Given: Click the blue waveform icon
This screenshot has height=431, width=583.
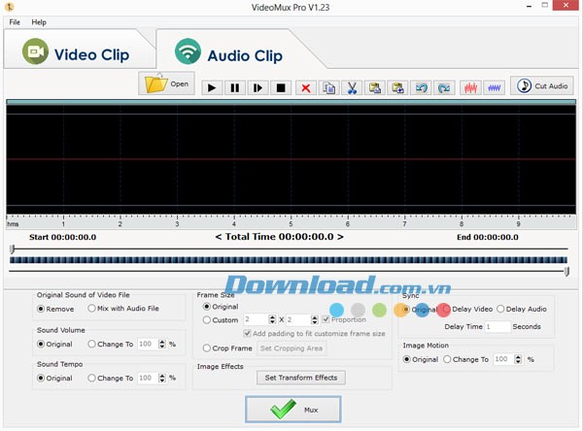Looking at the screenshot, I should click(495, 88).
